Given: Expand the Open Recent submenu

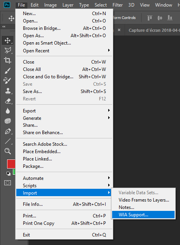Looking at the screenshot, I should coord(64,51).
